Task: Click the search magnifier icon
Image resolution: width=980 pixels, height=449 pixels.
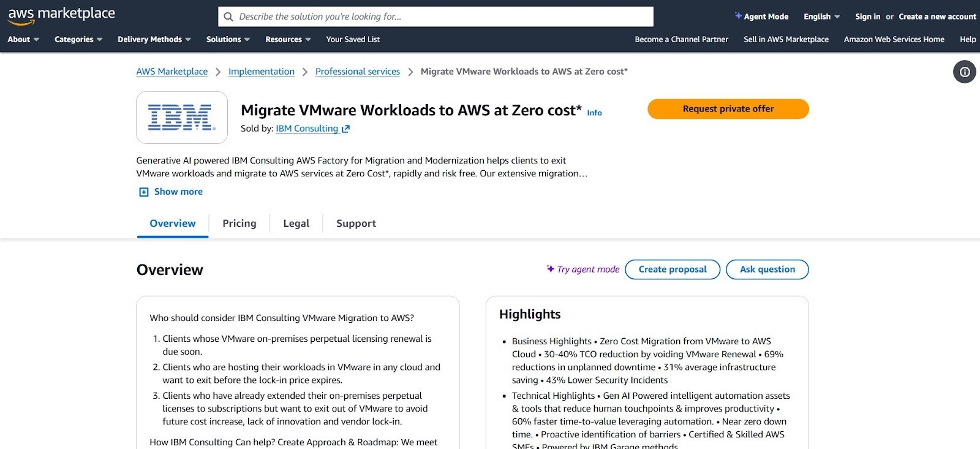Action: [228, 17]
